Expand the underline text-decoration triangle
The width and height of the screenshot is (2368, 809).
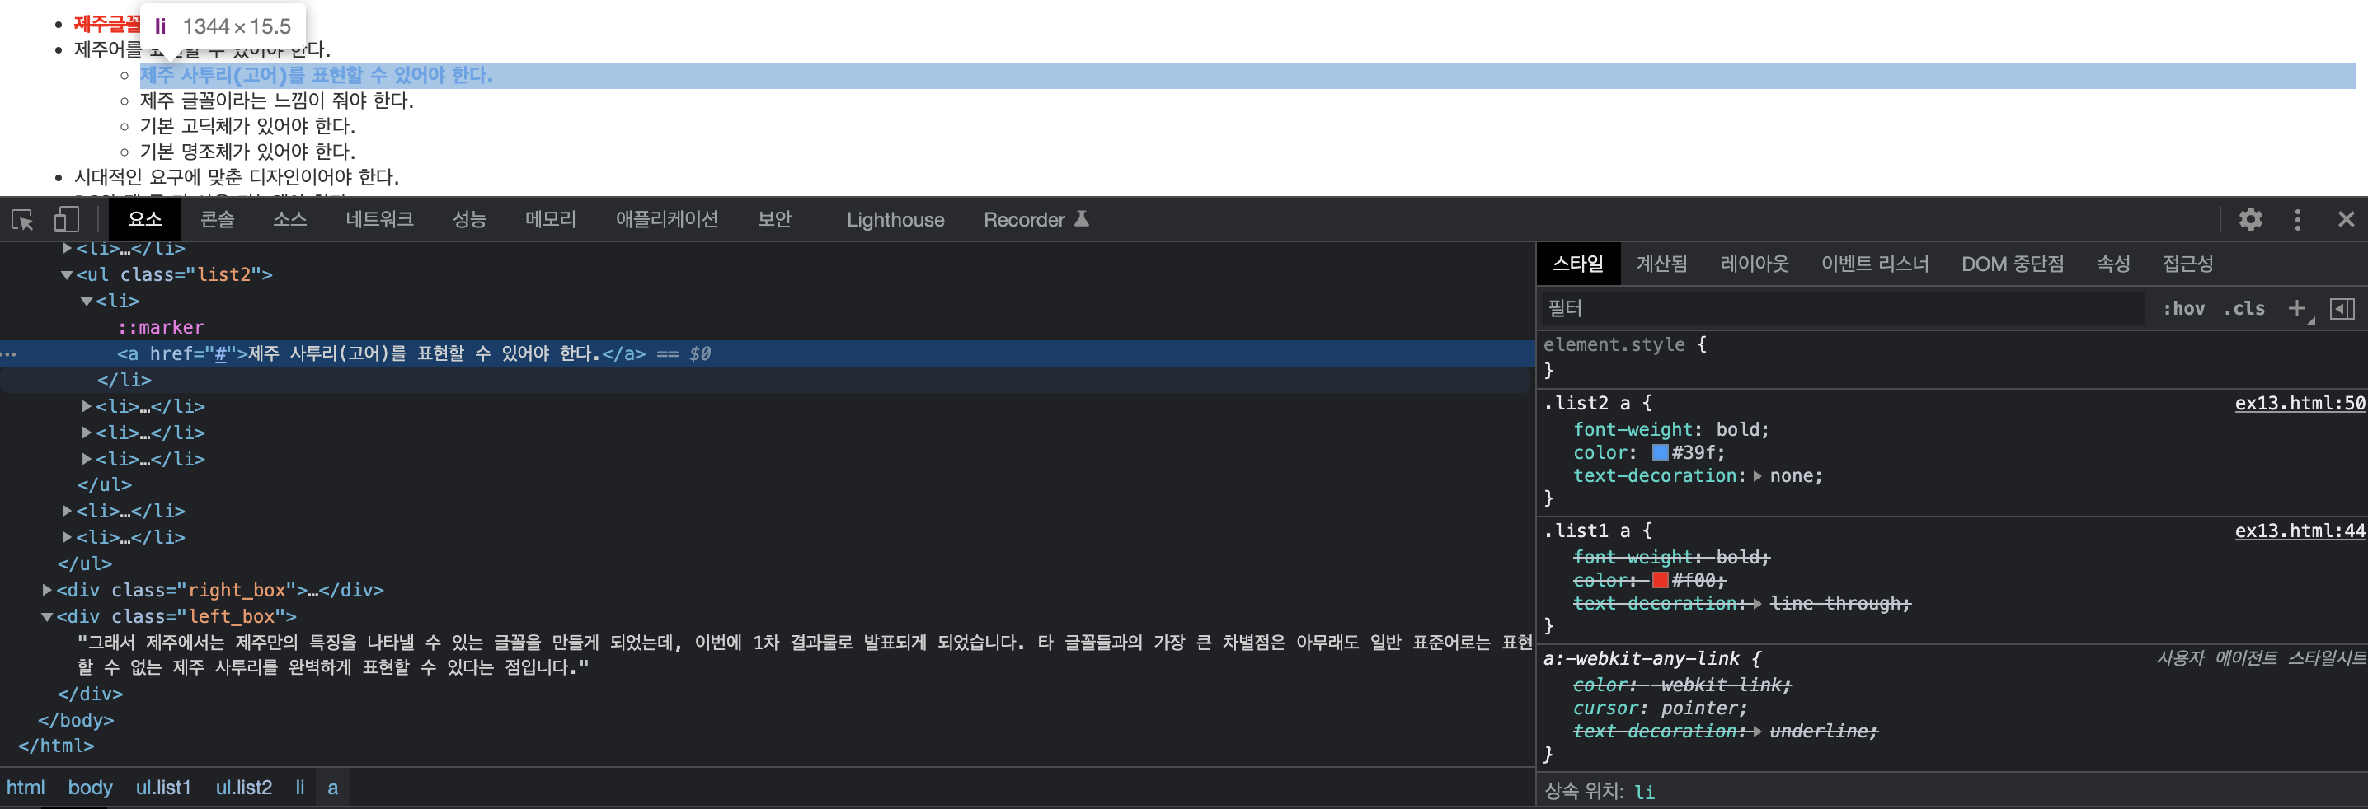(x=1757, y=731)
